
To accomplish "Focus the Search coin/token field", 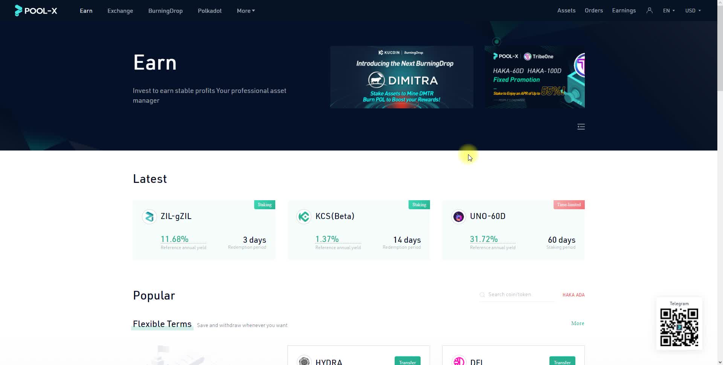I will click(520, 295).
